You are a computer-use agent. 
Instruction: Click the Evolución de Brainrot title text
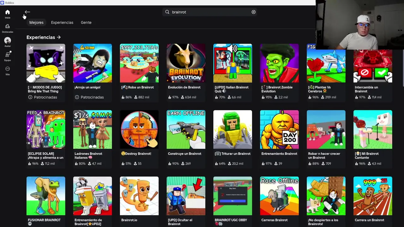pos(184,87)
